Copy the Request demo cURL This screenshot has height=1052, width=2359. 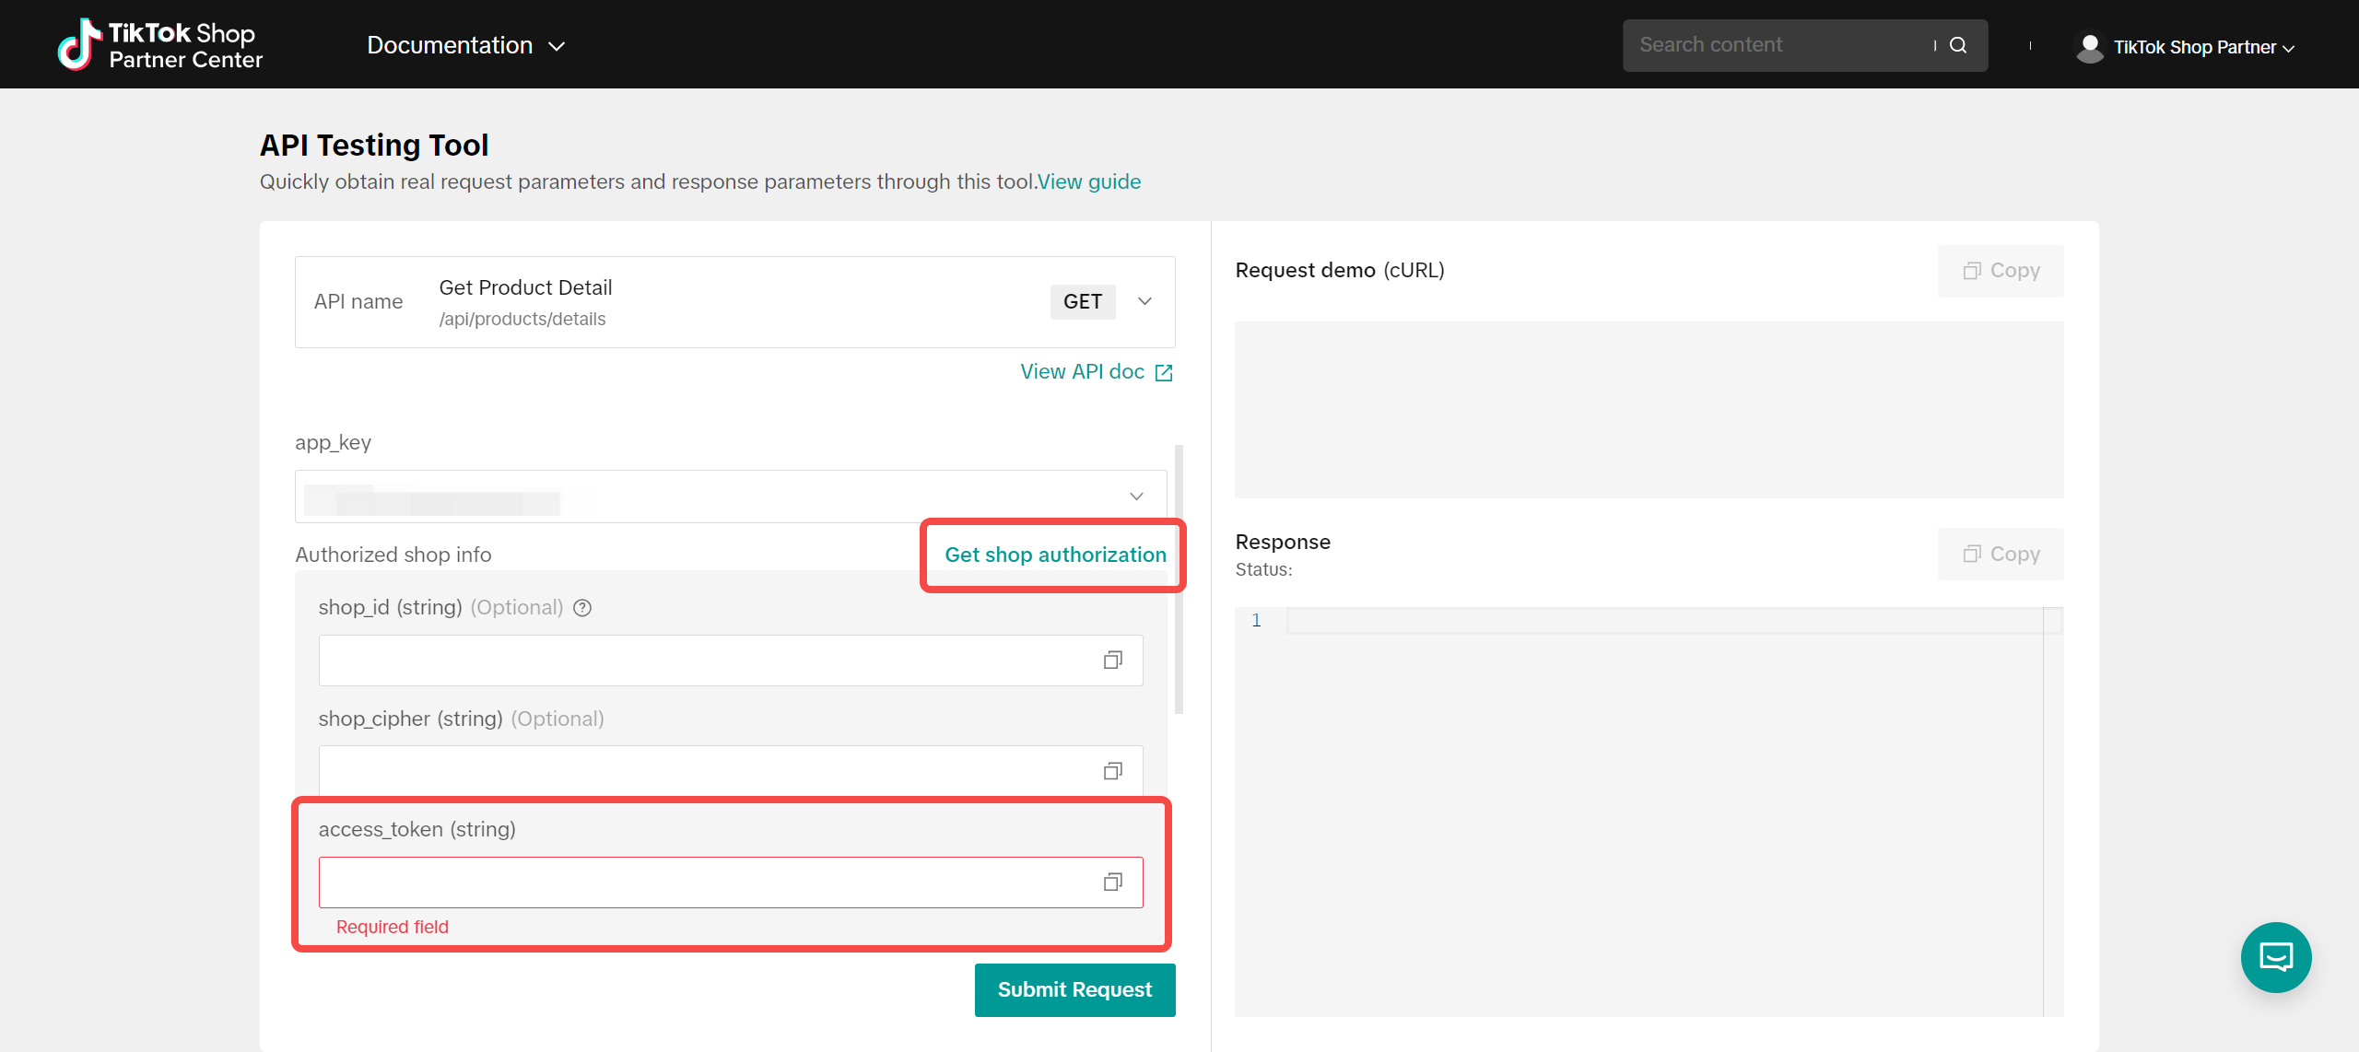2001,271
